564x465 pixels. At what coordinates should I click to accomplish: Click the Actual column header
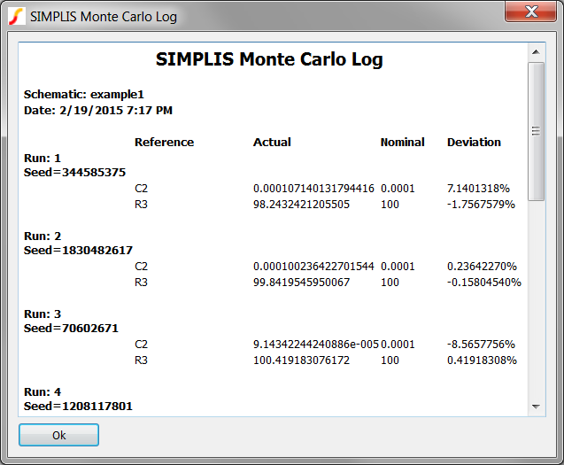click(272, 142)
